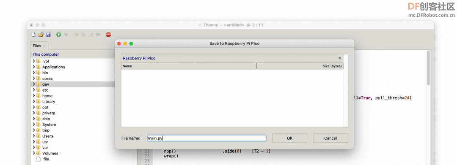Expand the Applications folder
This screenshot has width=457, height=165.
[x=34, y=67]
